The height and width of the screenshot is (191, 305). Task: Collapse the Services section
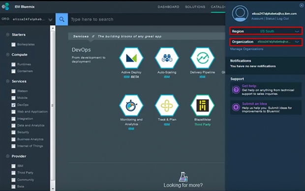(7, 81)
